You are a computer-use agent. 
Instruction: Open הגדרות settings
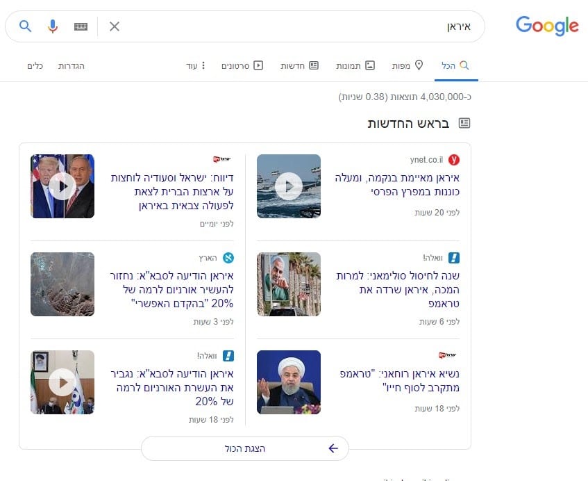[72, 66]
